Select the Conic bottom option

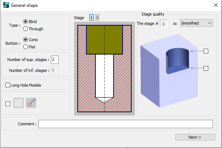pos(26,40)
